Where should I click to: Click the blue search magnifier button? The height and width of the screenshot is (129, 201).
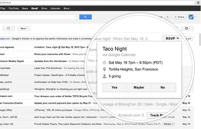[85, 17]
